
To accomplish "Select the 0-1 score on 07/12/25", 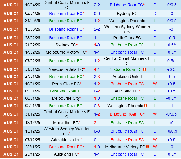I will [x=97, y=140].
